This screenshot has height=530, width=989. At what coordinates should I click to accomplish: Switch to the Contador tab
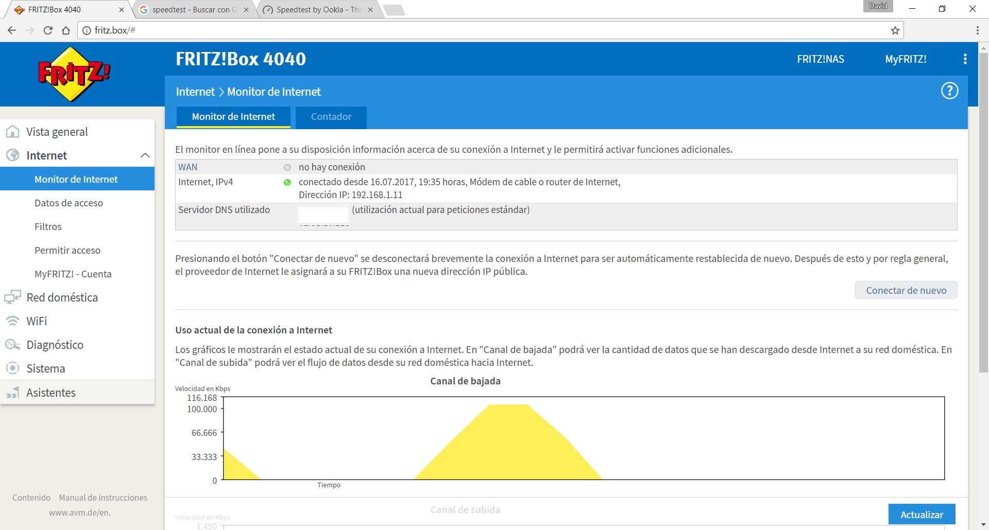[x=330, y=117]
